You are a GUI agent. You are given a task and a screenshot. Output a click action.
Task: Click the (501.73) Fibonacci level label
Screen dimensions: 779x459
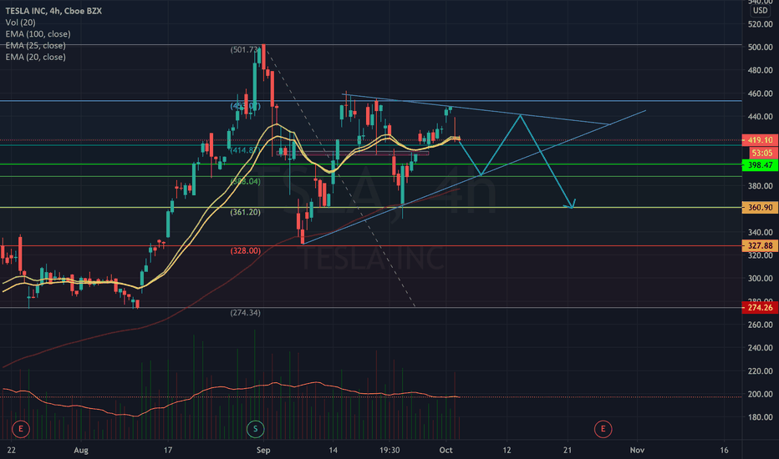pyautogui.click(x=245, y=49)
